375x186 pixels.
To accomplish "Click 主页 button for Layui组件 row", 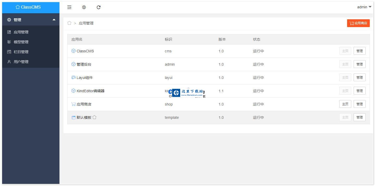I will click(345, 77).
